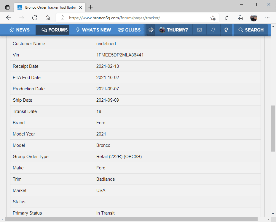
Task: Open WHAT'S NEW nav item
Action: click(x=94, y=30)
